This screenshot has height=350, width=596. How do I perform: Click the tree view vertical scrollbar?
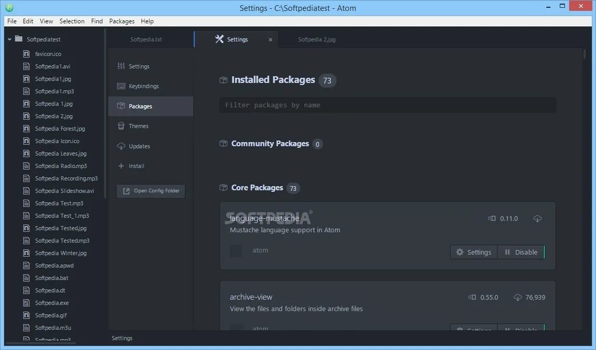[105, 114]
